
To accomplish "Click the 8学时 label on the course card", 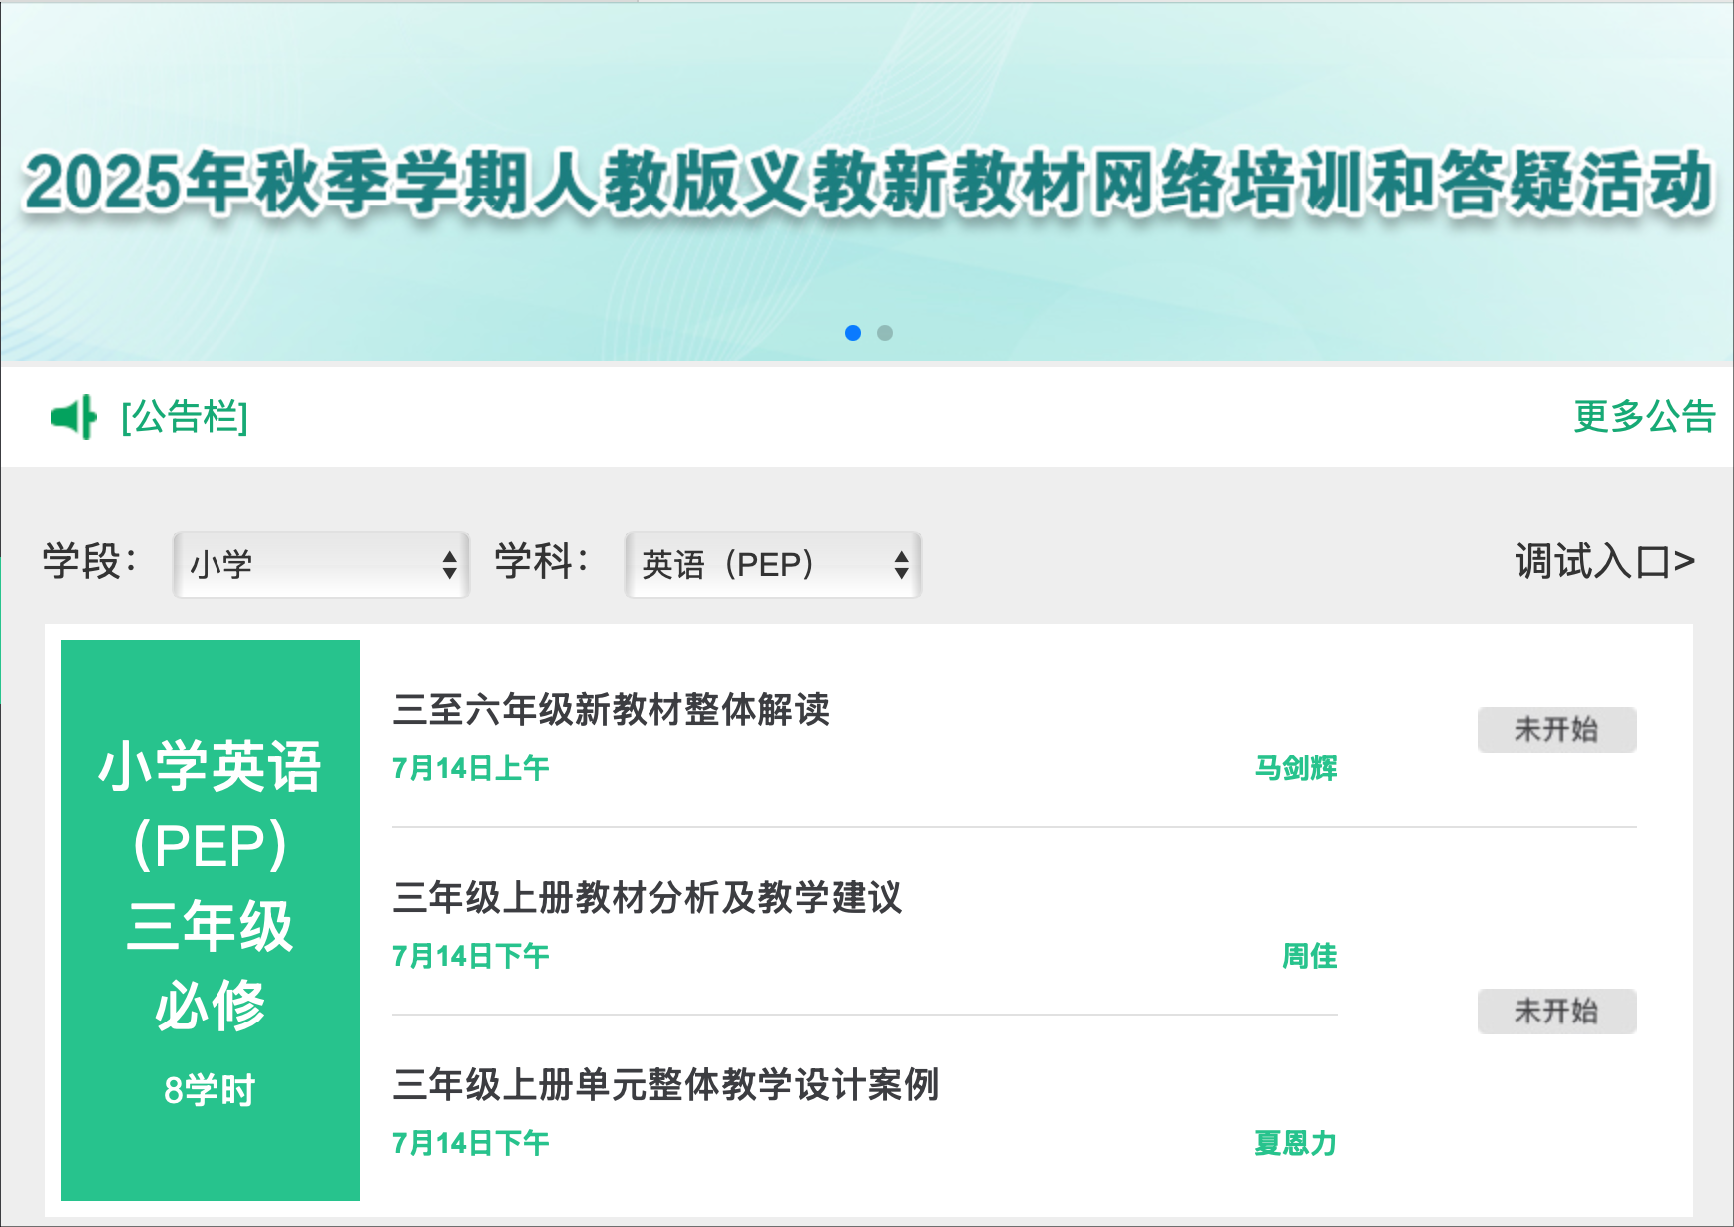I will (x=211, y=1089).
